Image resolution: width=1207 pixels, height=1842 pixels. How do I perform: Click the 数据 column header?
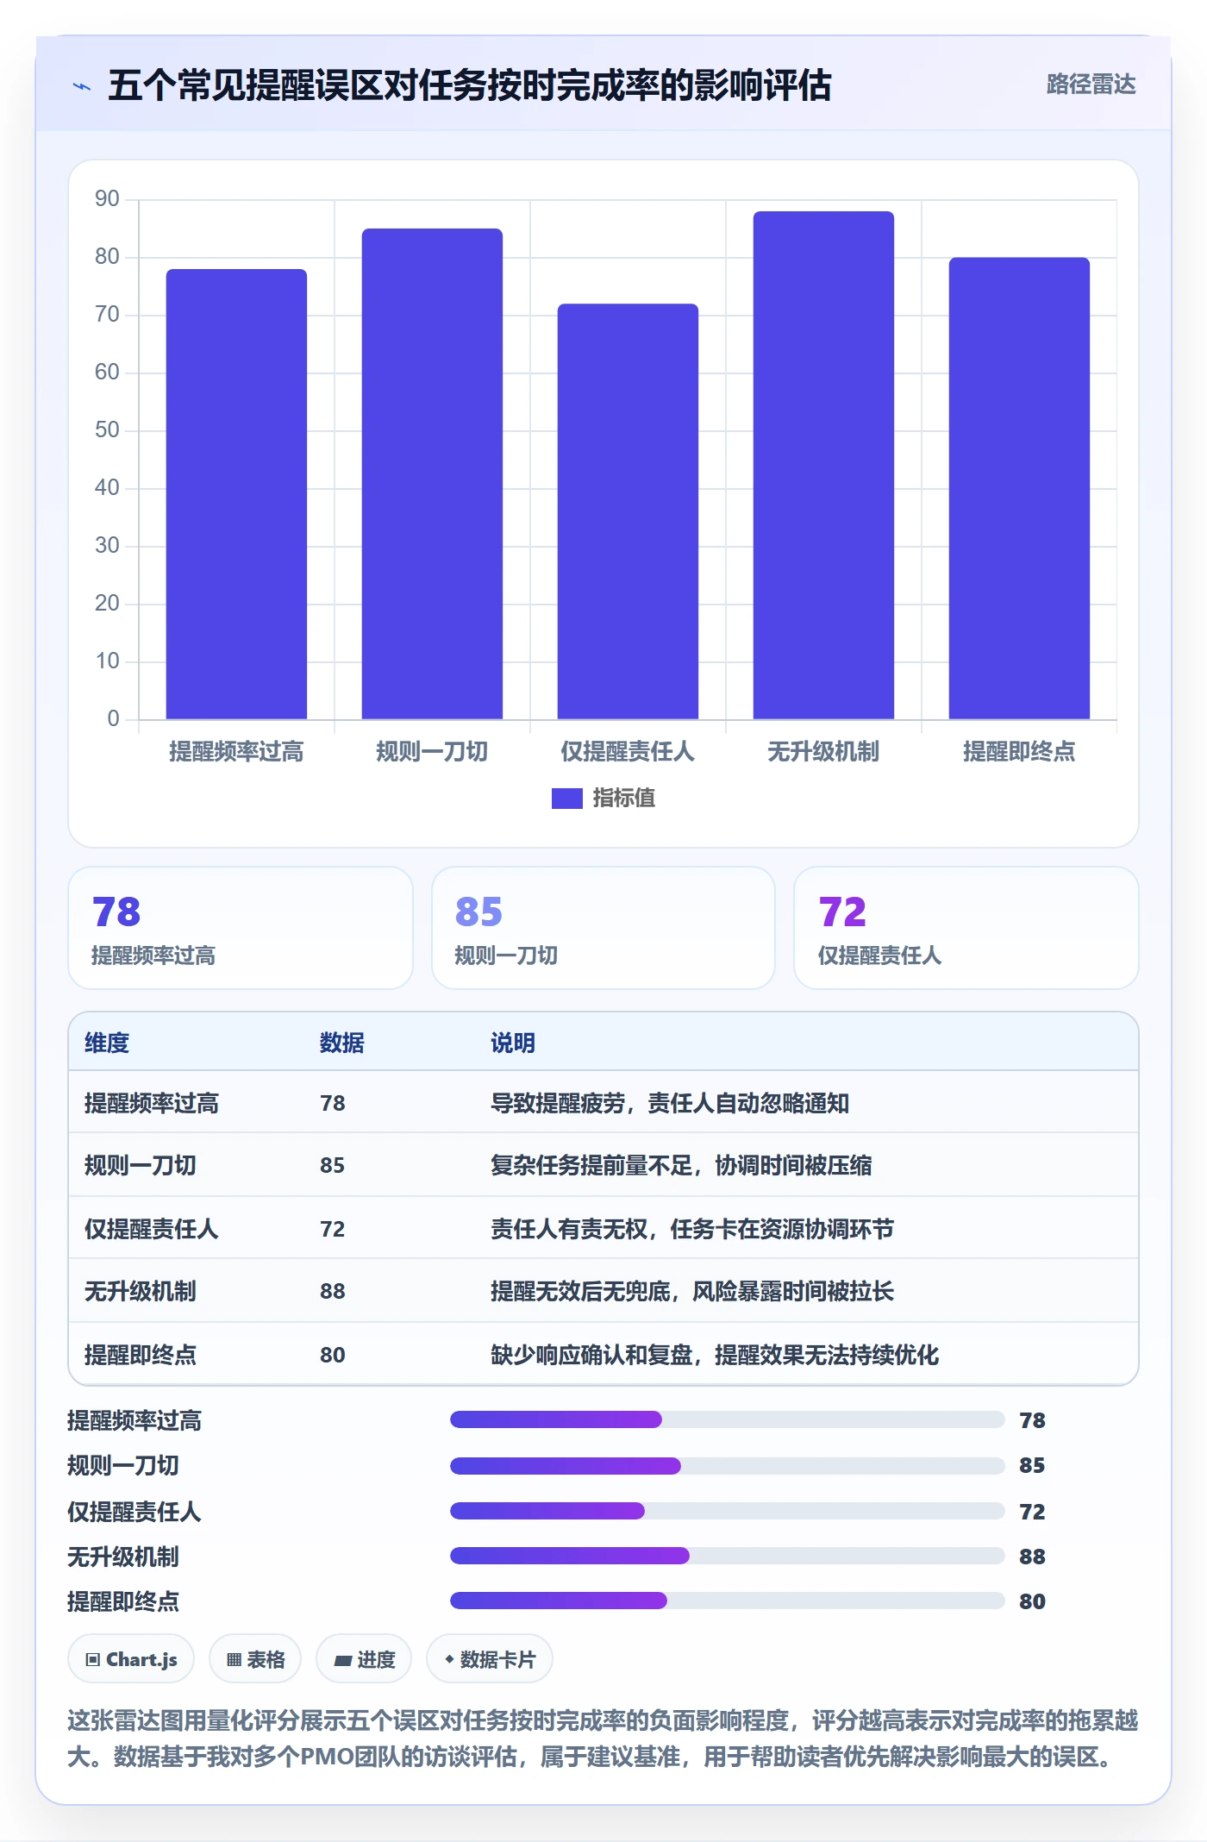[x=342, y=1043]
